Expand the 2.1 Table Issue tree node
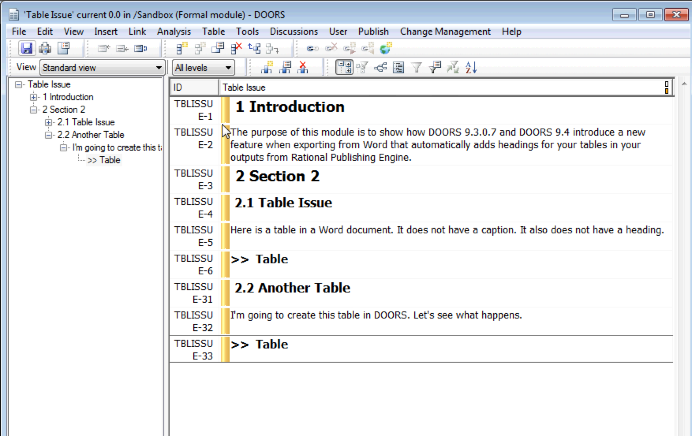Screen dimensions: 692x436 point(49,122)
